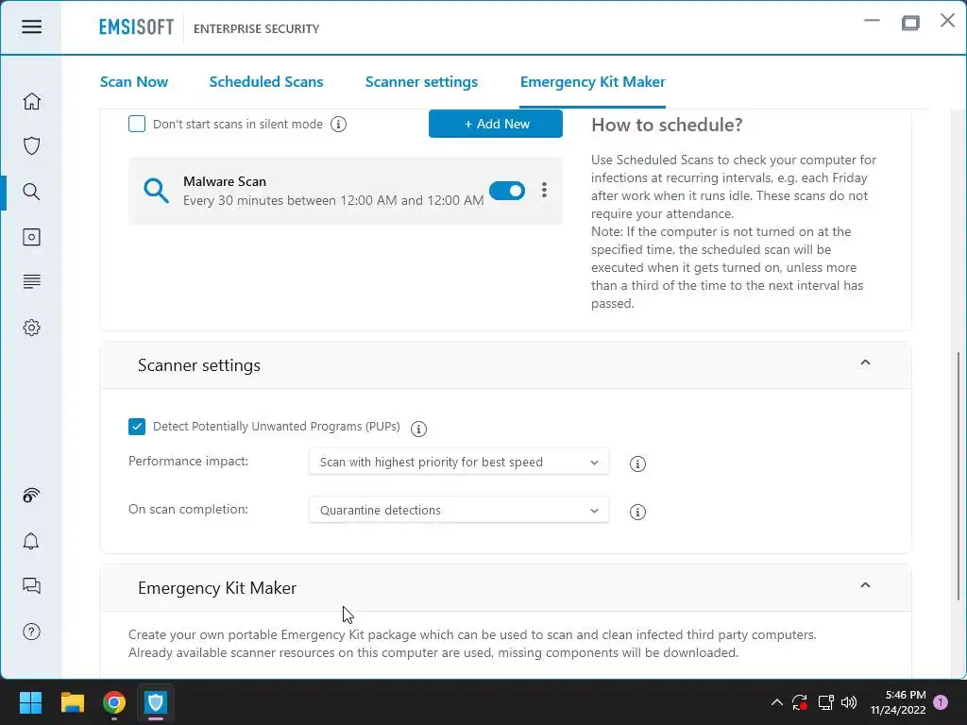The height and width of the screenshot is (725, 967).
Task: Open On scan completion dropdown
Action: (458, 511)
